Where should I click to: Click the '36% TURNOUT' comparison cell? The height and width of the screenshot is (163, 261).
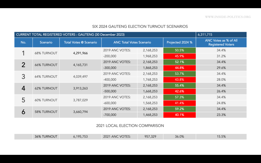coord(46,137)
